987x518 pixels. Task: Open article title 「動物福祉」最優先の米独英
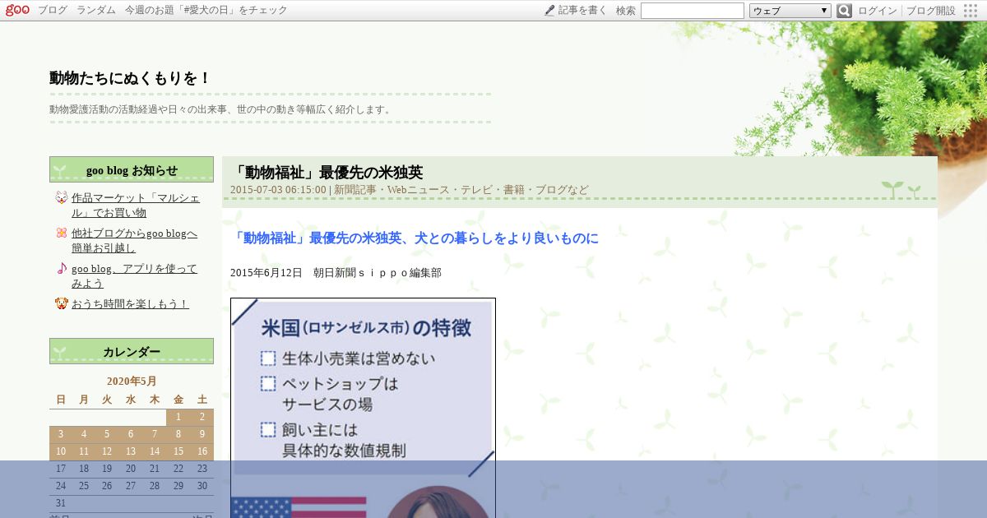click(x=327, y=173)
